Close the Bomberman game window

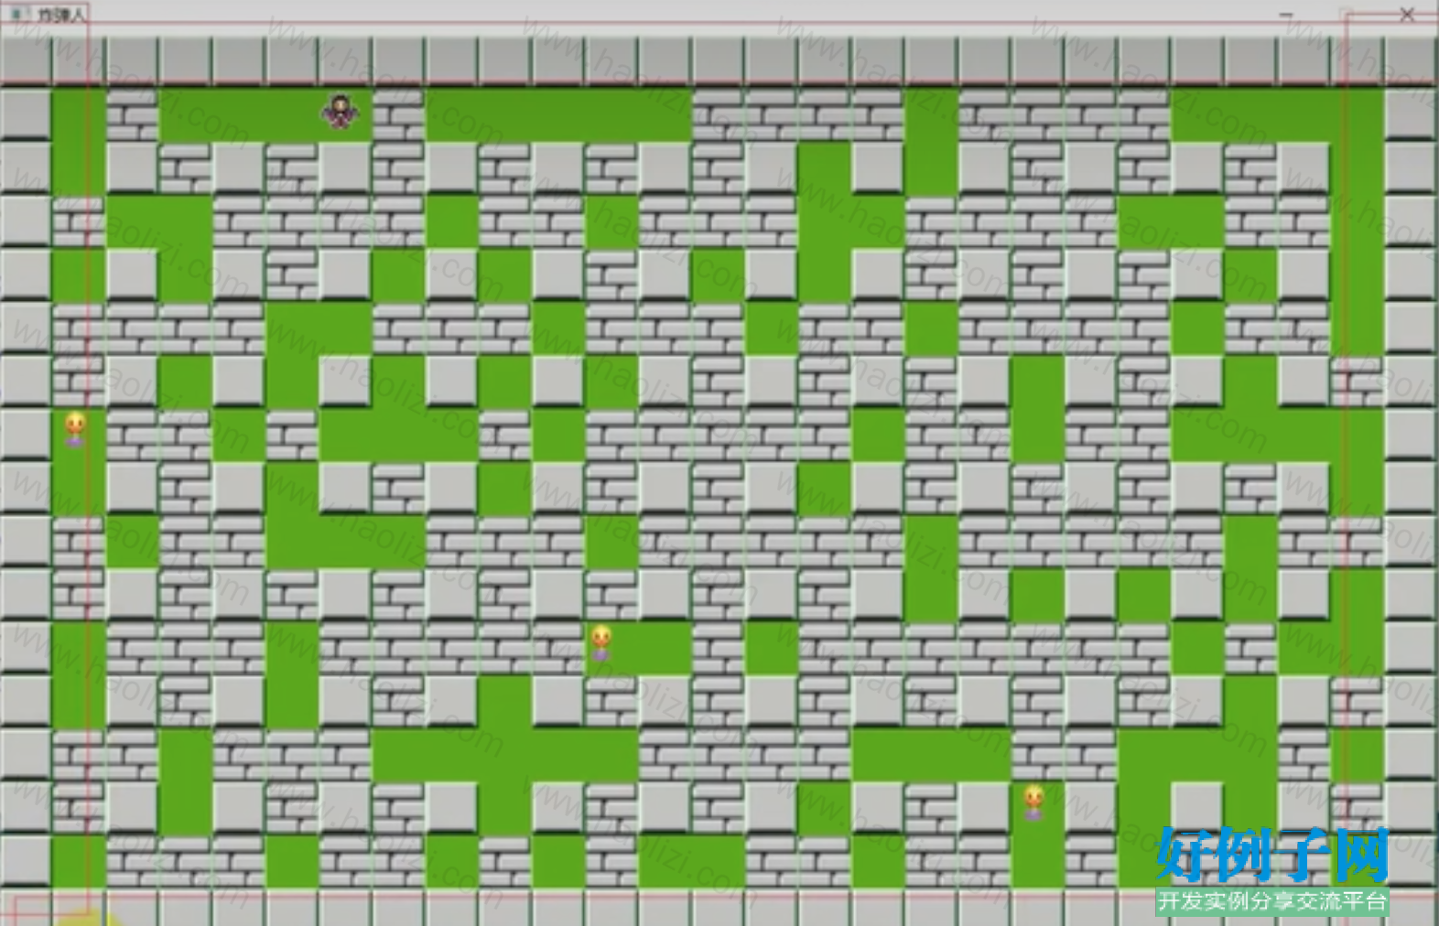pos(1408,15)
